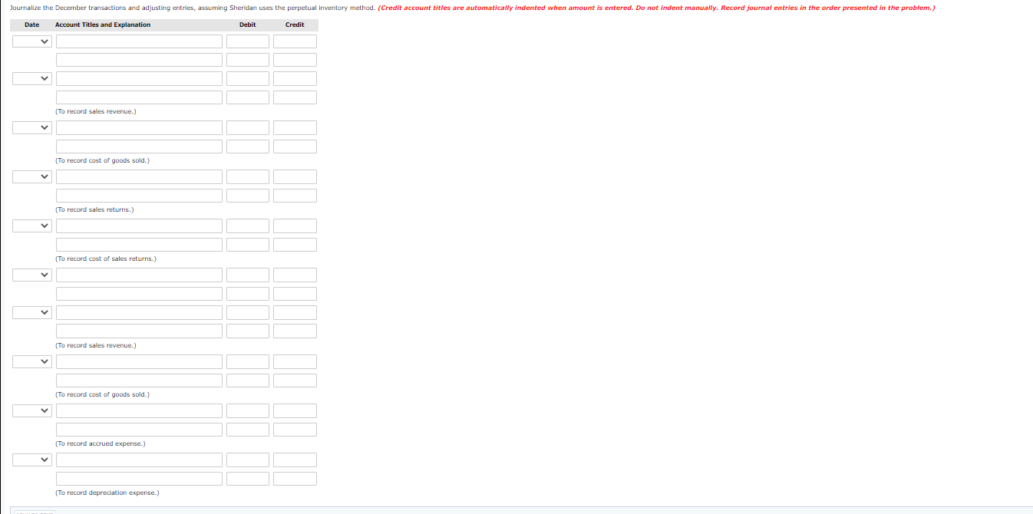Click account title field directly above 'To record cost of sales returns.'
The width and height of the screenshot is (1033, 514).
140,245
